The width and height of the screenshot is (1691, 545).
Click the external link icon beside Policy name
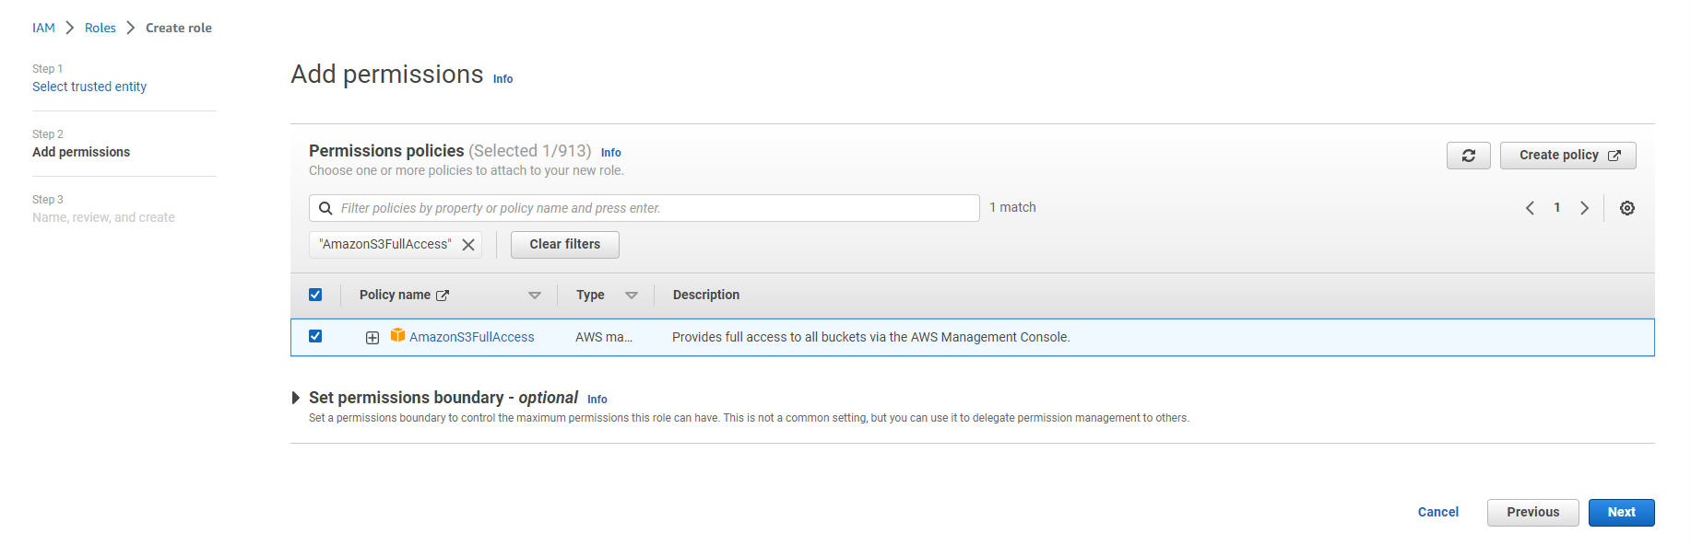(443, 296)
